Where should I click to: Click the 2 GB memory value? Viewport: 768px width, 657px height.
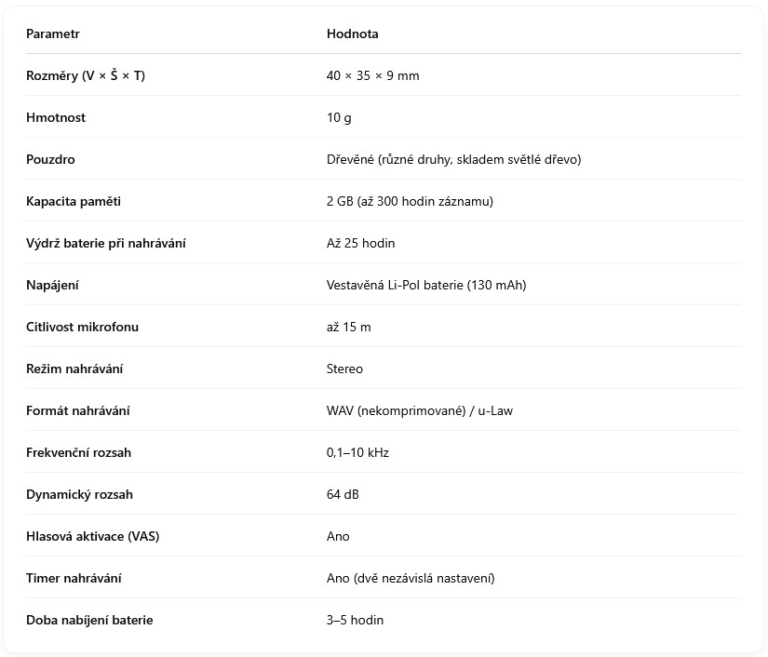410,202
